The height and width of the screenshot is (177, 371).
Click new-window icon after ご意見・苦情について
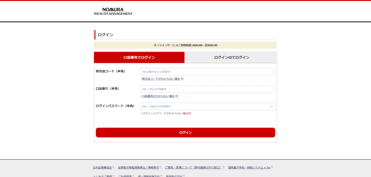224,168
